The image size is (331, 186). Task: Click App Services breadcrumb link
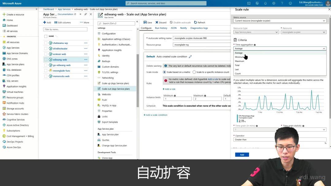pos(64,9)
